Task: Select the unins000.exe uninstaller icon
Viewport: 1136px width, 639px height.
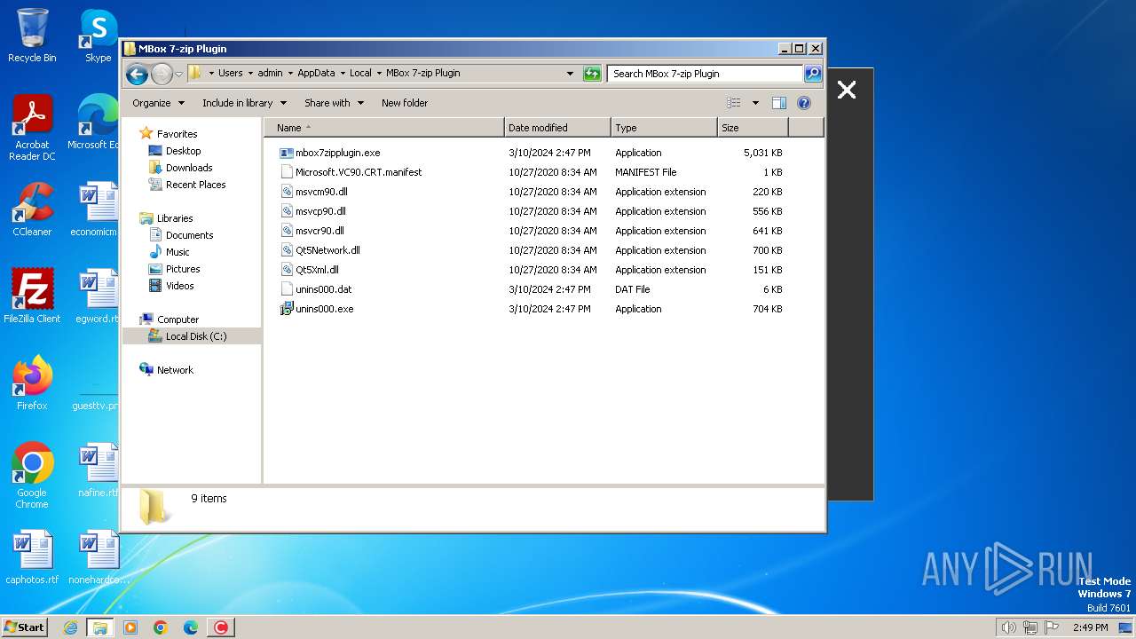Action: point(286,309)
